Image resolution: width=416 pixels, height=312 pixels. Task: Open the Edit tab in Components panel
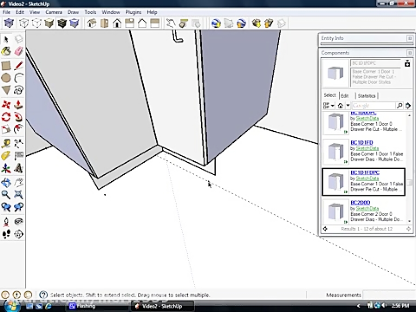coord(345,96)
